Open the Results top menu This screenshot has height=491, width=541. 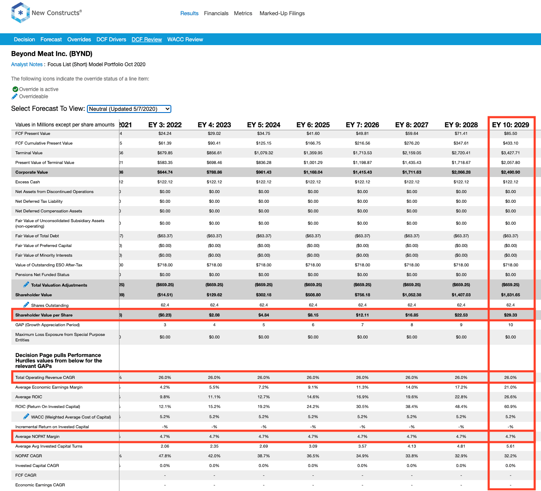point(189,13)
